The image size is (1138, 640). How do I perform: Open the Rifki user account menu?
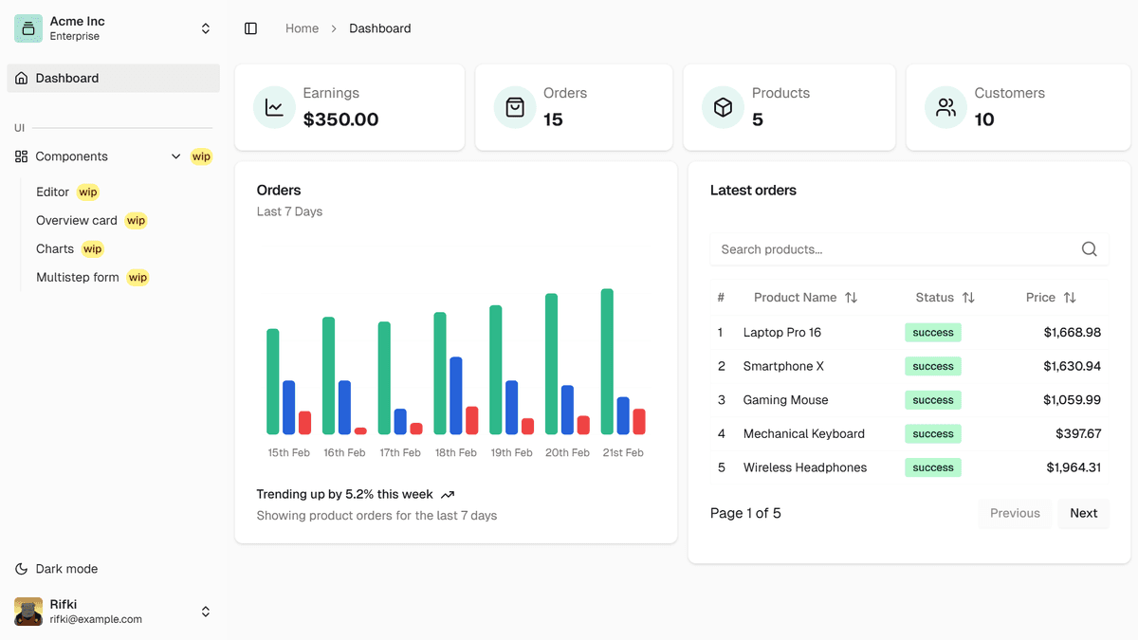pos(206,612)
